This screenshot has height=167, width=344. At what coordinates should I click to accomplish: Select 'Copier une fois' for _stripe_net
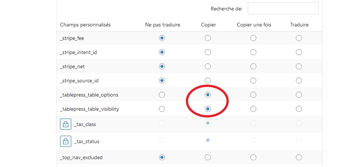tap(253, 66)
